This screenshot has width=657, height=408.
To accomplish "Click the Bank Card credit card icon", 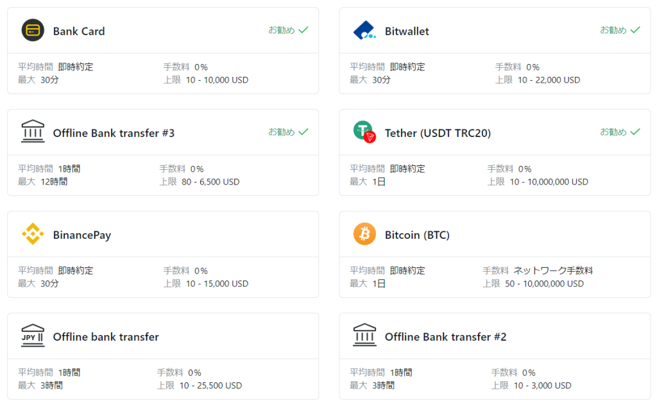I will tap(32, 31).
